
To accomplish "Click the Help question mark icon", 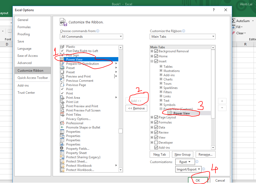I will (x=214, y=10).
